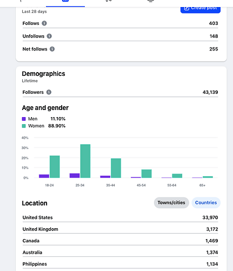The width and height of the screenshot is (233, 271).
Task: Click the 403 follows value
Action: 214,23
